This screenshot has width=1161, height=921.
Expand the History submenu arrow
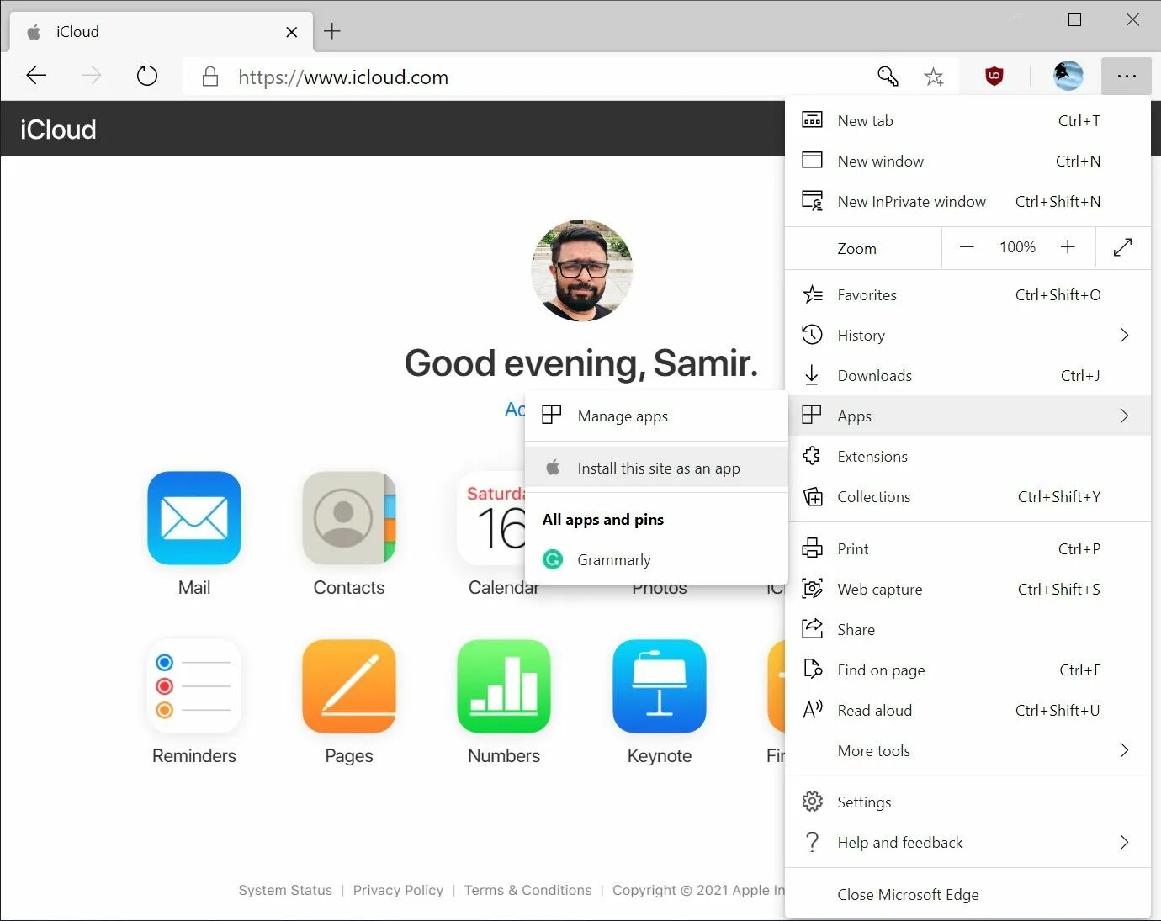coord(1124,336)
